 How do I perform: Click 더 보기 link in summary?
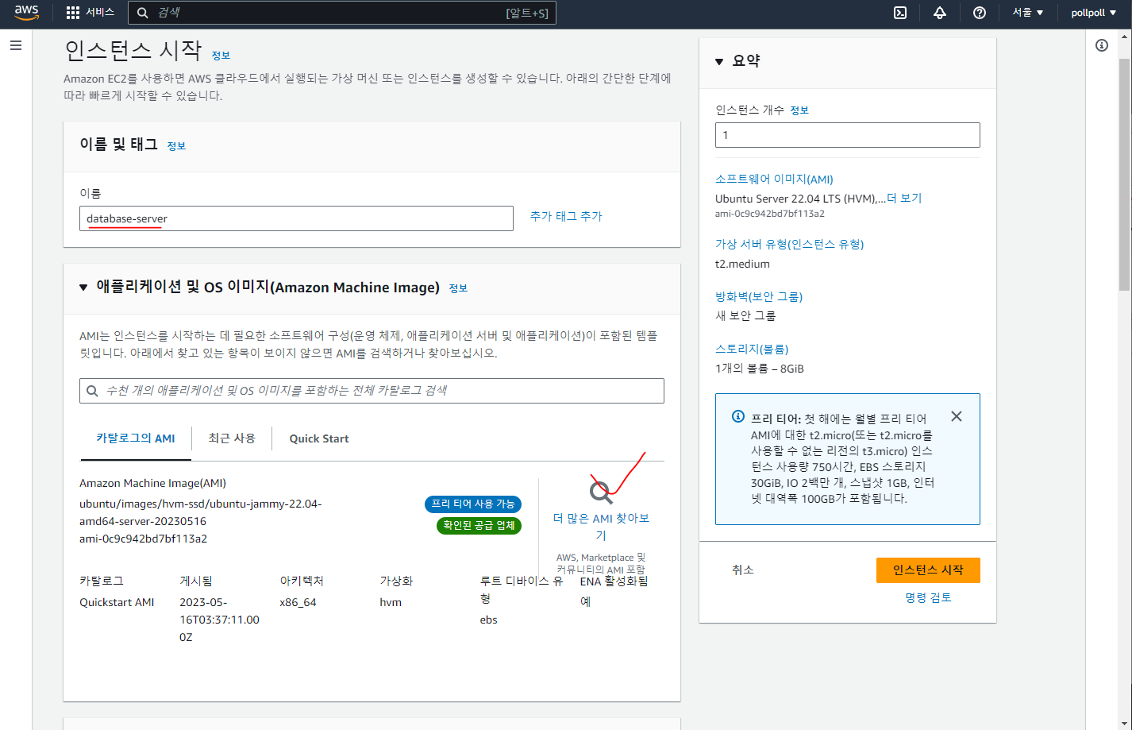pos(904,199)
